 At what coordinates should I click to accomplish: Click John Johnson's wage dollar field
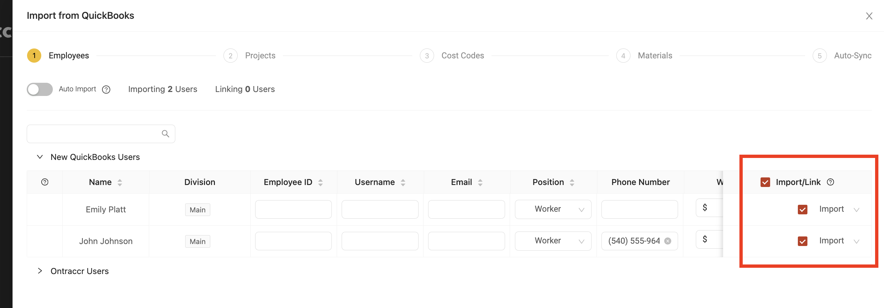pyautogui.click(x=709, y=239)
